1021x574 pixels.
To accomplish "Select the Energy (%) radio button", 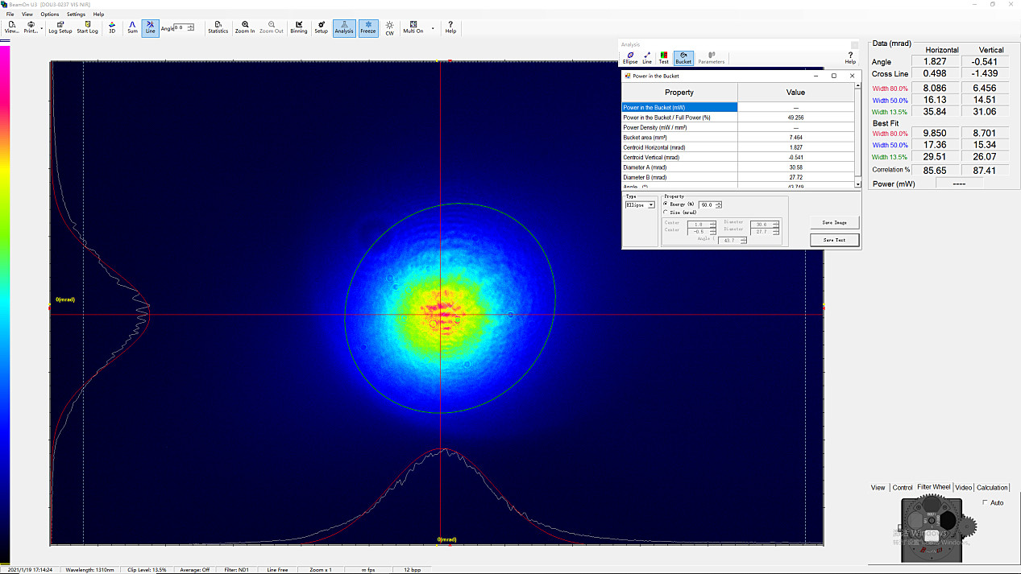I will 666,204.
